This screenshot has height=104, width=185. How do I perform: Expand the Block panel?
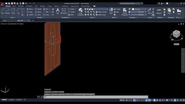[115, 17]
